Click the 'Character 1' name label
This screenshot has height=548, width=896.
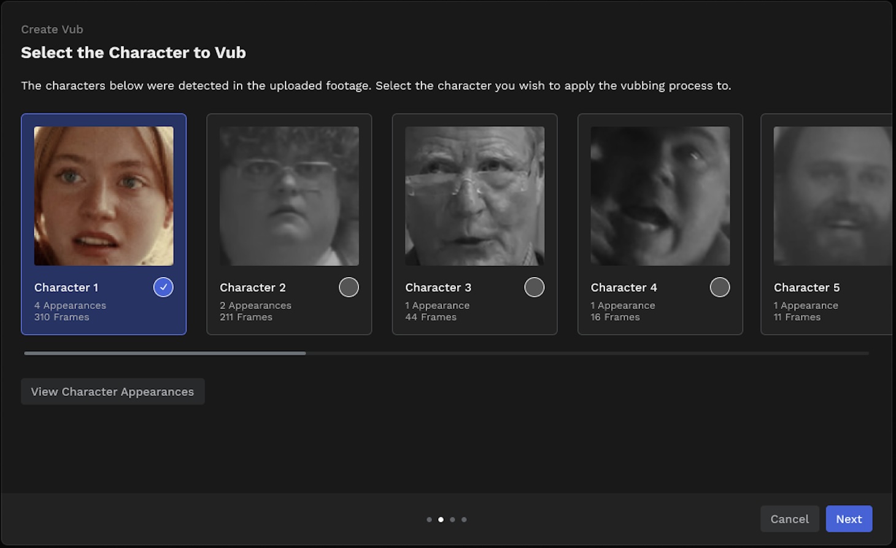[66, 287]
